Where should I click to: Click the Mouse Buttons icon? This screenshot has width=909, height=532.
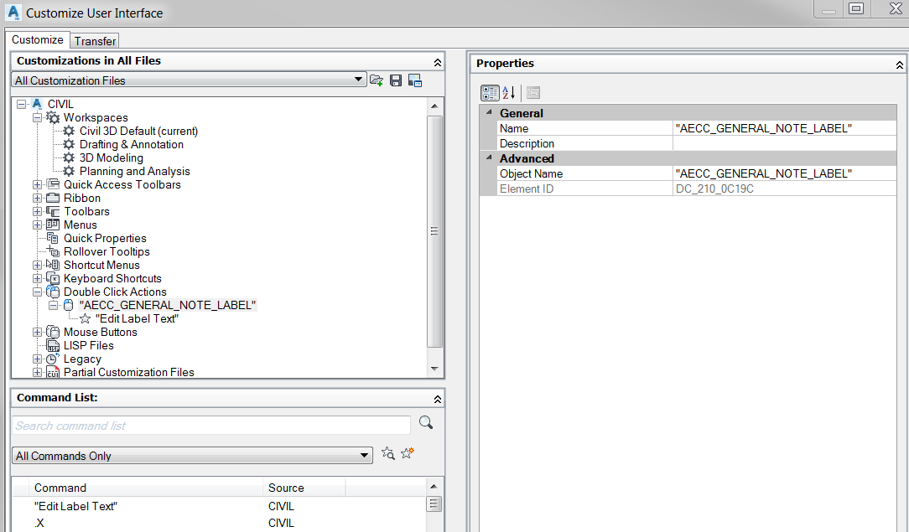(53, 332)
